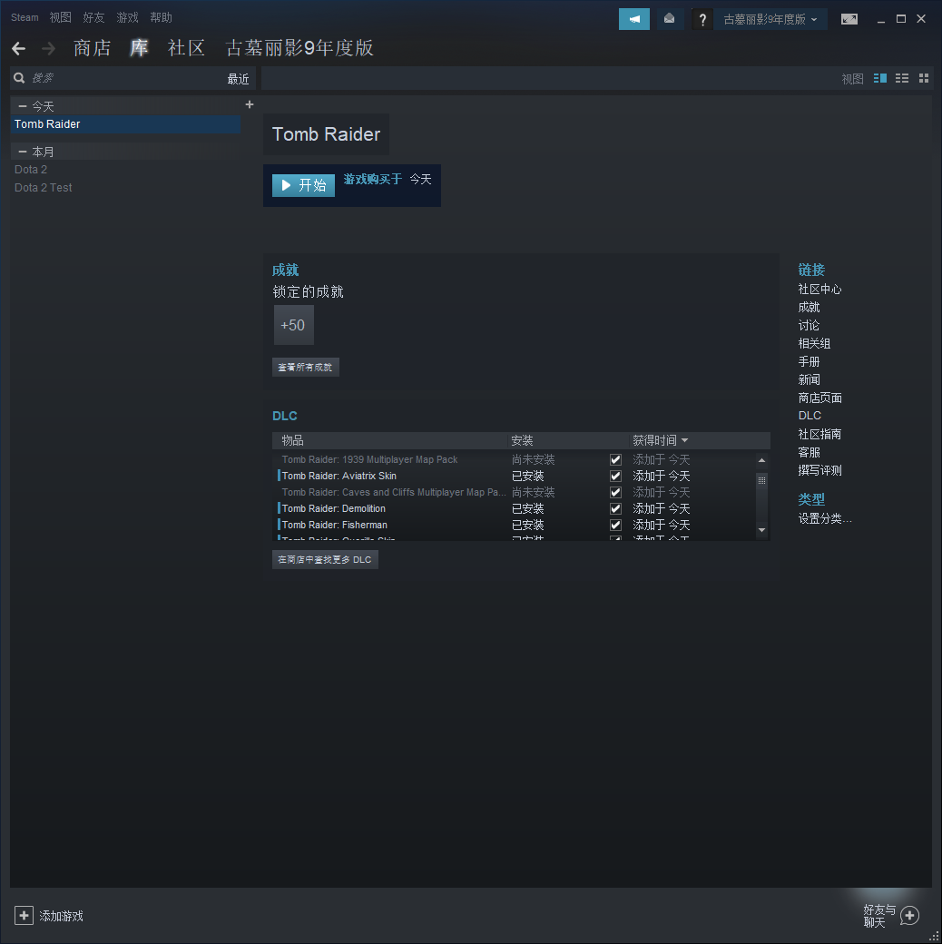
Task: Open 成就 link in 链接 list
Action: (x=809, y=308)
